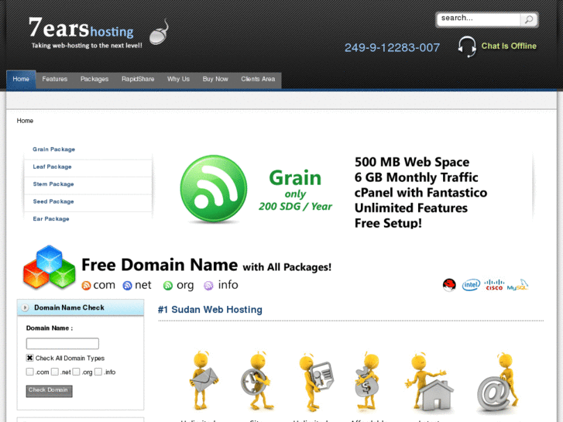Click the phone number 249-9-12283-007
The height and width of the screenshot is (422, 563).
[x=392, y=47]
